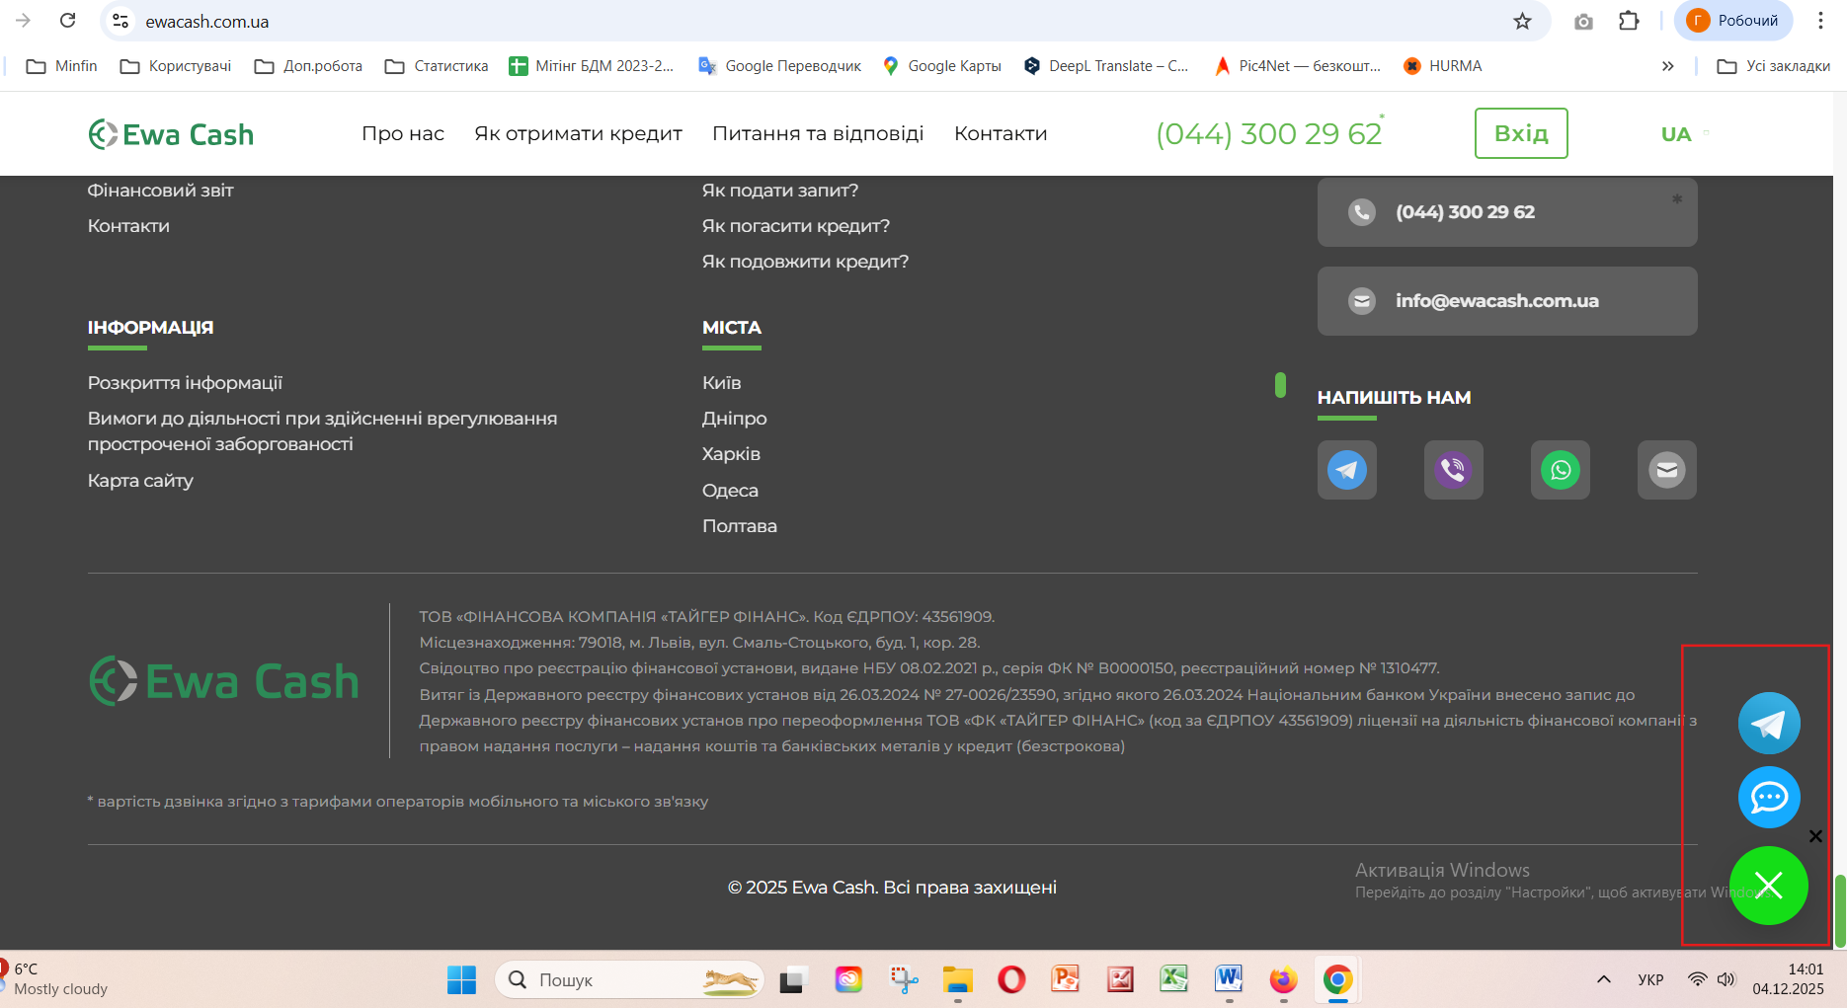Open the Minfin bookmark folder
Screen dimensions: 1847x1008
[x=61, y=66]
